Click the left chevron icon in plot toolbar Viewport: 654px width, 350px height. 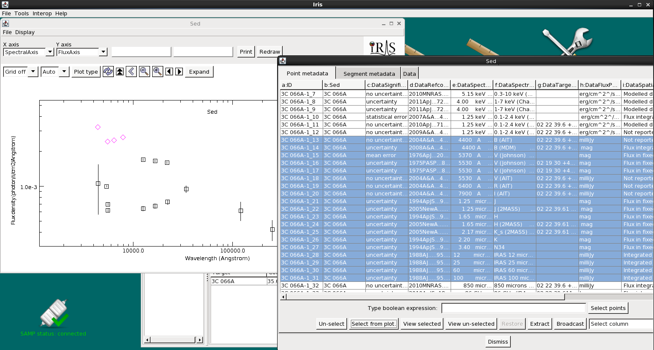131,72
